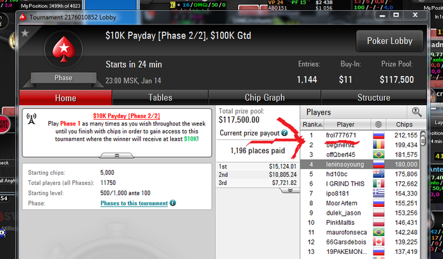The image size is (443, 259).
Task: Click the info icon beside Current prize payout
Action: pyautogui.click(x=285, y=133)
